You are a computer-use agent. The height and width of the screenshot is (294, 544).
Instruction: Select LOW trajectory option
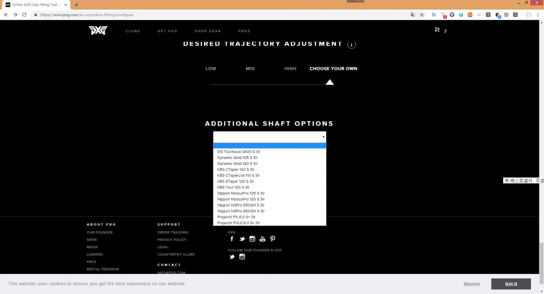(x=211, y=69)
